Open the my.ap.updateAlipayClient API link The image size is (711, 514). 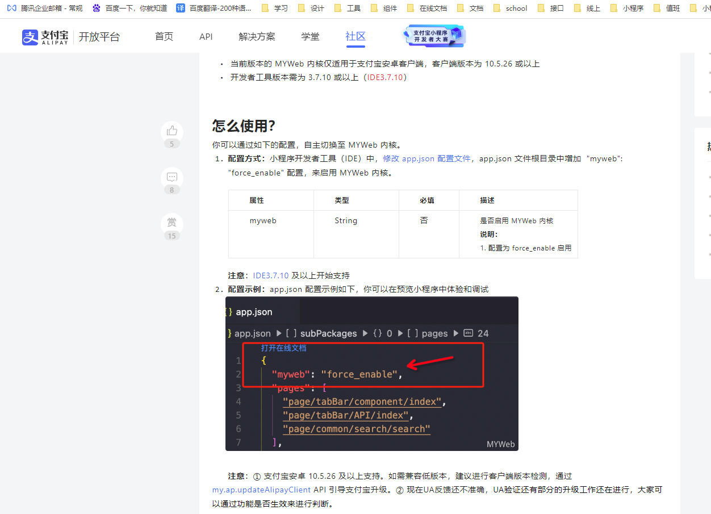(x=261, y=490)
